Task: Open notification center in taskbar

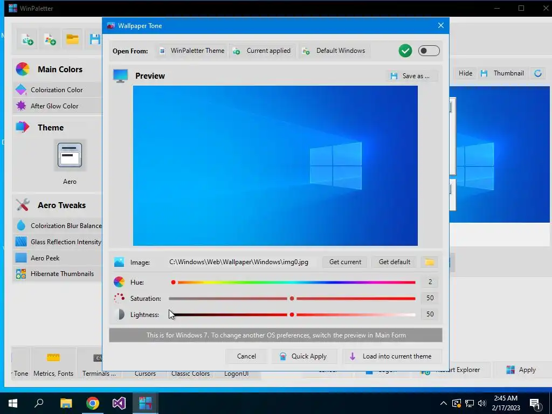Action: pos(535,404)
